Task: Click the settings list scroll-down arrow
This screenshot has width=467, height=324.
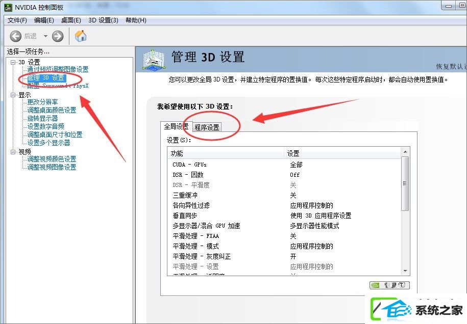Action: 405,271
